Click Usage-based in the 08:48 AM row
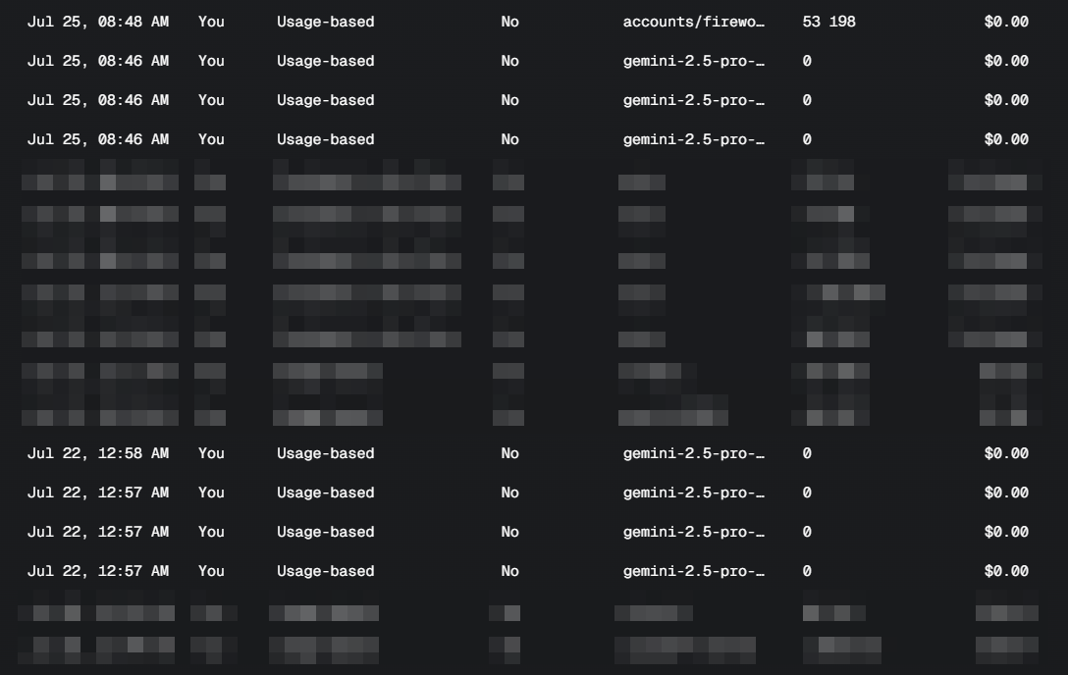This screenshot has width=1068, height=675. click(326, 22)
